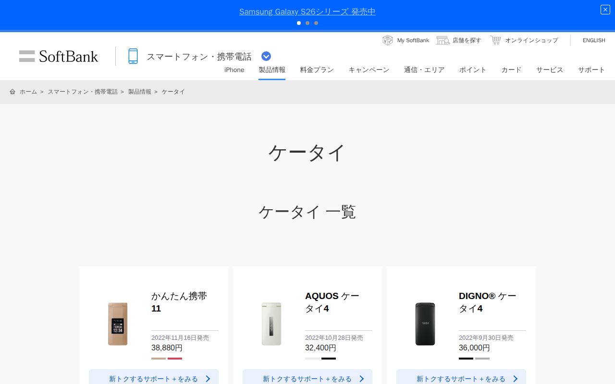Open the サポート menu item

click(591, 70)
